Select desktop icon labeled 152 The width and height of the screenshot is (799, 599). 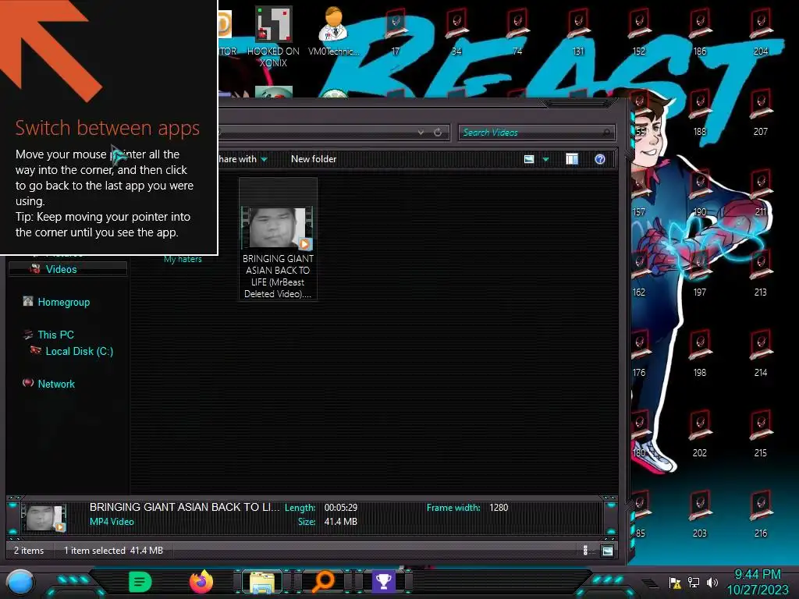tap(639, 31)
